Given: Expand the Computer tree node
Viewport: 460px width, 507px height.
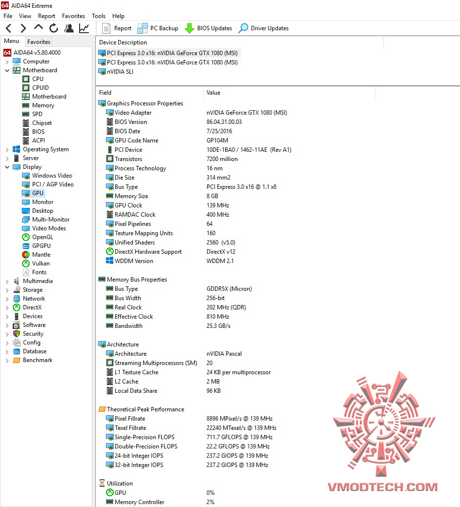Looking at the screenshot, I should click(7, 62).
